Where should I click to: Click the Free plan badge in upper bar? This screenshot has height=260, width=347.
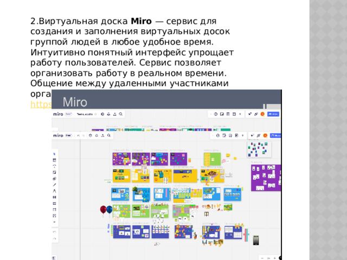69,114
